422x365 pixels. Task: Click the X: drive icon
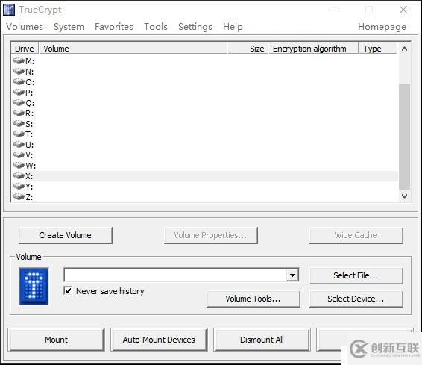coord(19,176)
